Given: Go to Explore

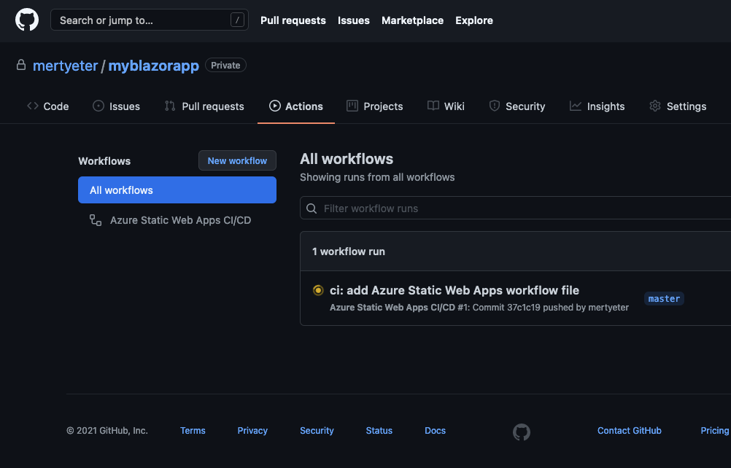Looking at the screenshot, I should pos(473,20).
